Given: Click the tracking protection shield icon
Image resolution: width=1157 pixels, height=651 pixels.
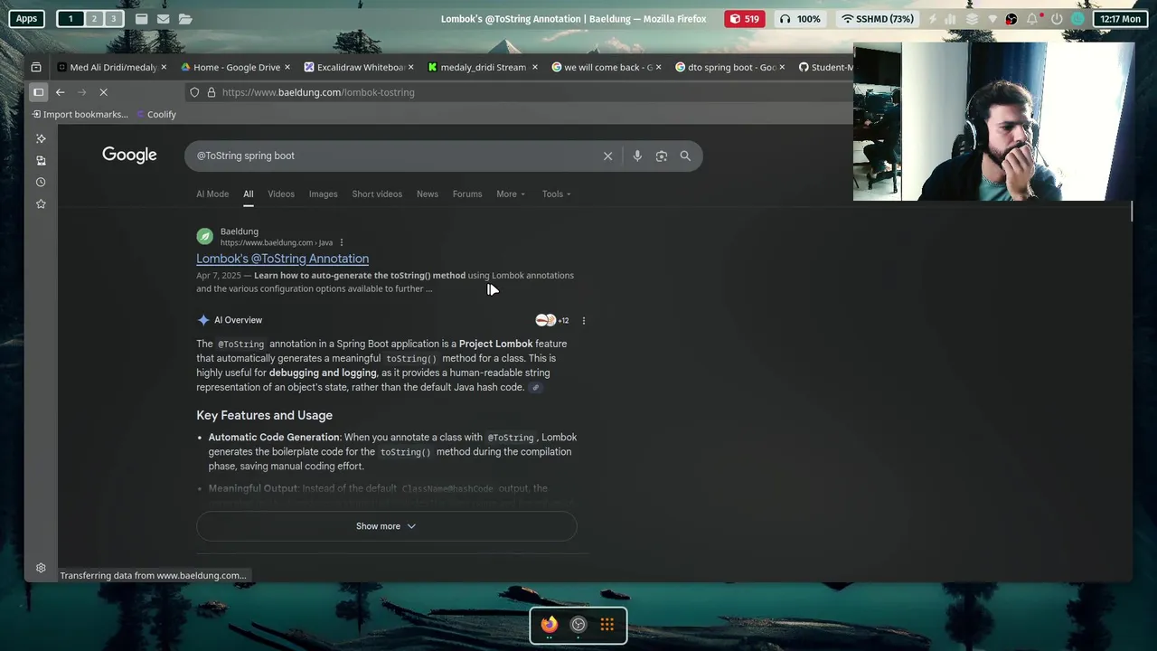Looking at the screenshot, I should [194, 92].
